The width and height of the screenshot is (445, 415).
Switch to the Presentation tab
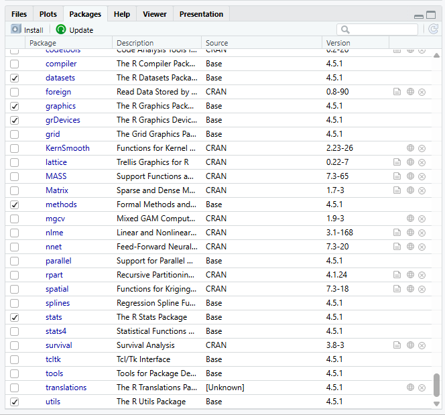[x=201, y=14]
